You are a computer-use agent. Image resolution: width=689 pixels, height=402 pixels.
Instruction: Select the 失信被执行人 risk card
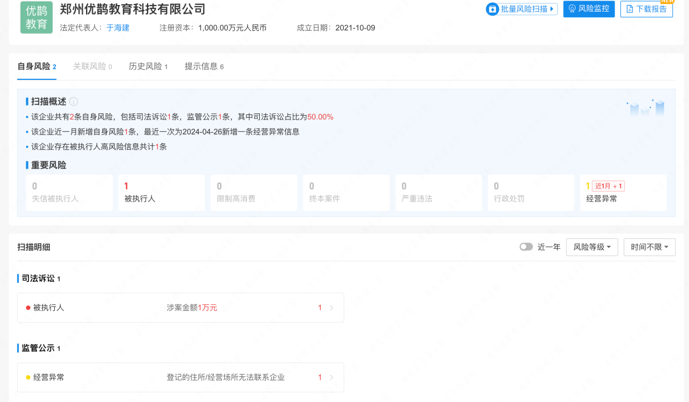coord(69,193)
